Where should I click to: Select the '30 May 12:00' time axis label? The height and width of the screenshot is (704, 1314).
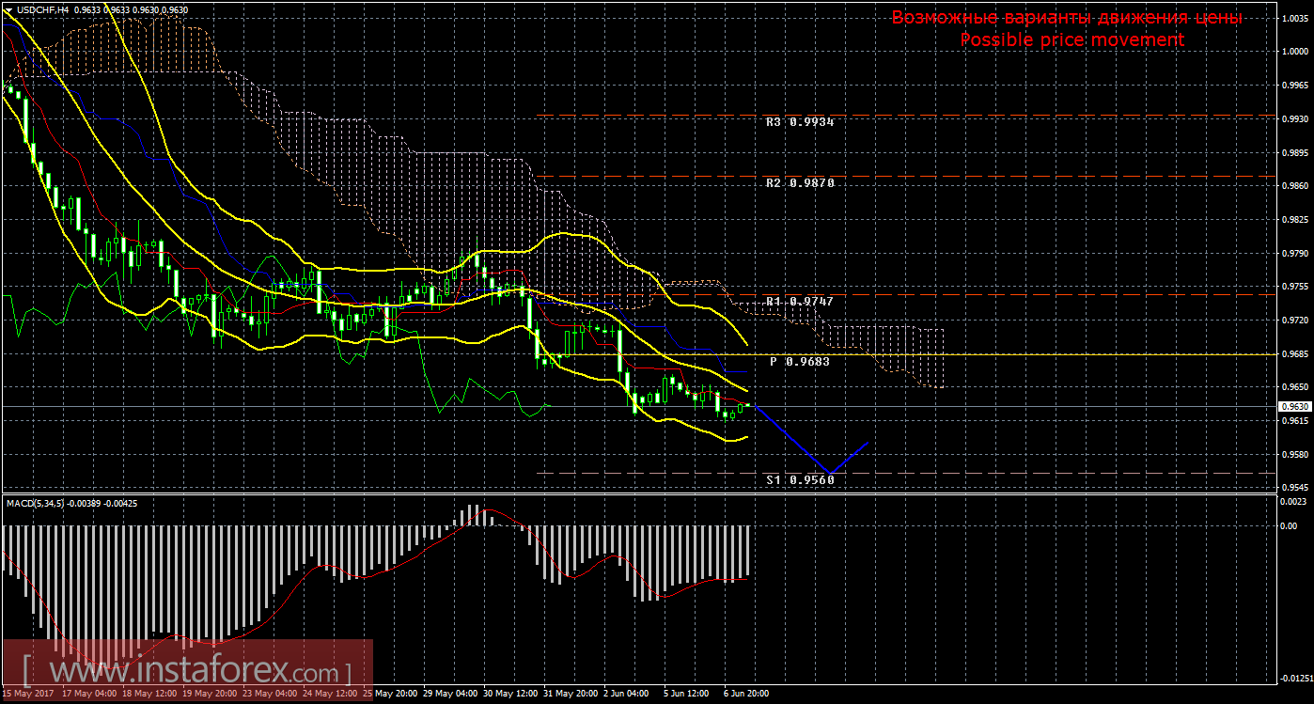pyautogui.click(x=512, y=694)
